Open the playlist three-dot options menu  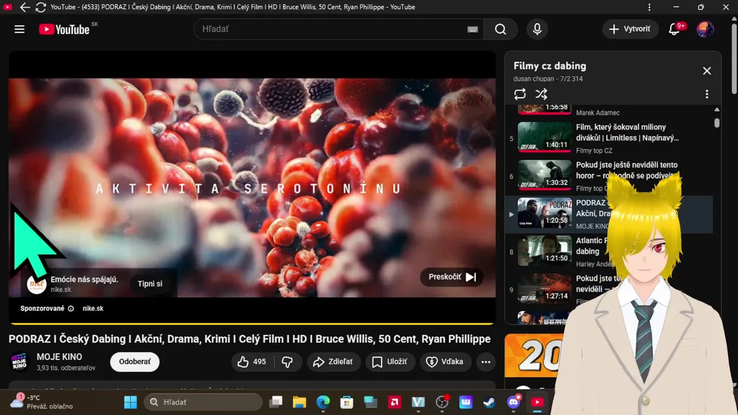pos(707,94)
